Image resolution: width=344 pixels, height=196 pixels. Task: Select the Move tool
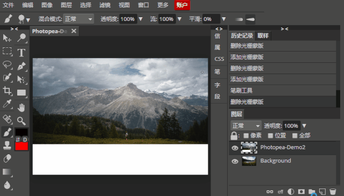[x=7, y=38]
